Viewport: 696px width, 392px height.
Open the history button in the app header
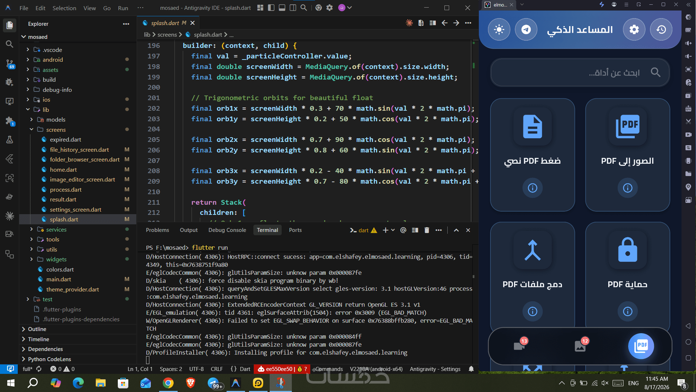coord(661,29)
